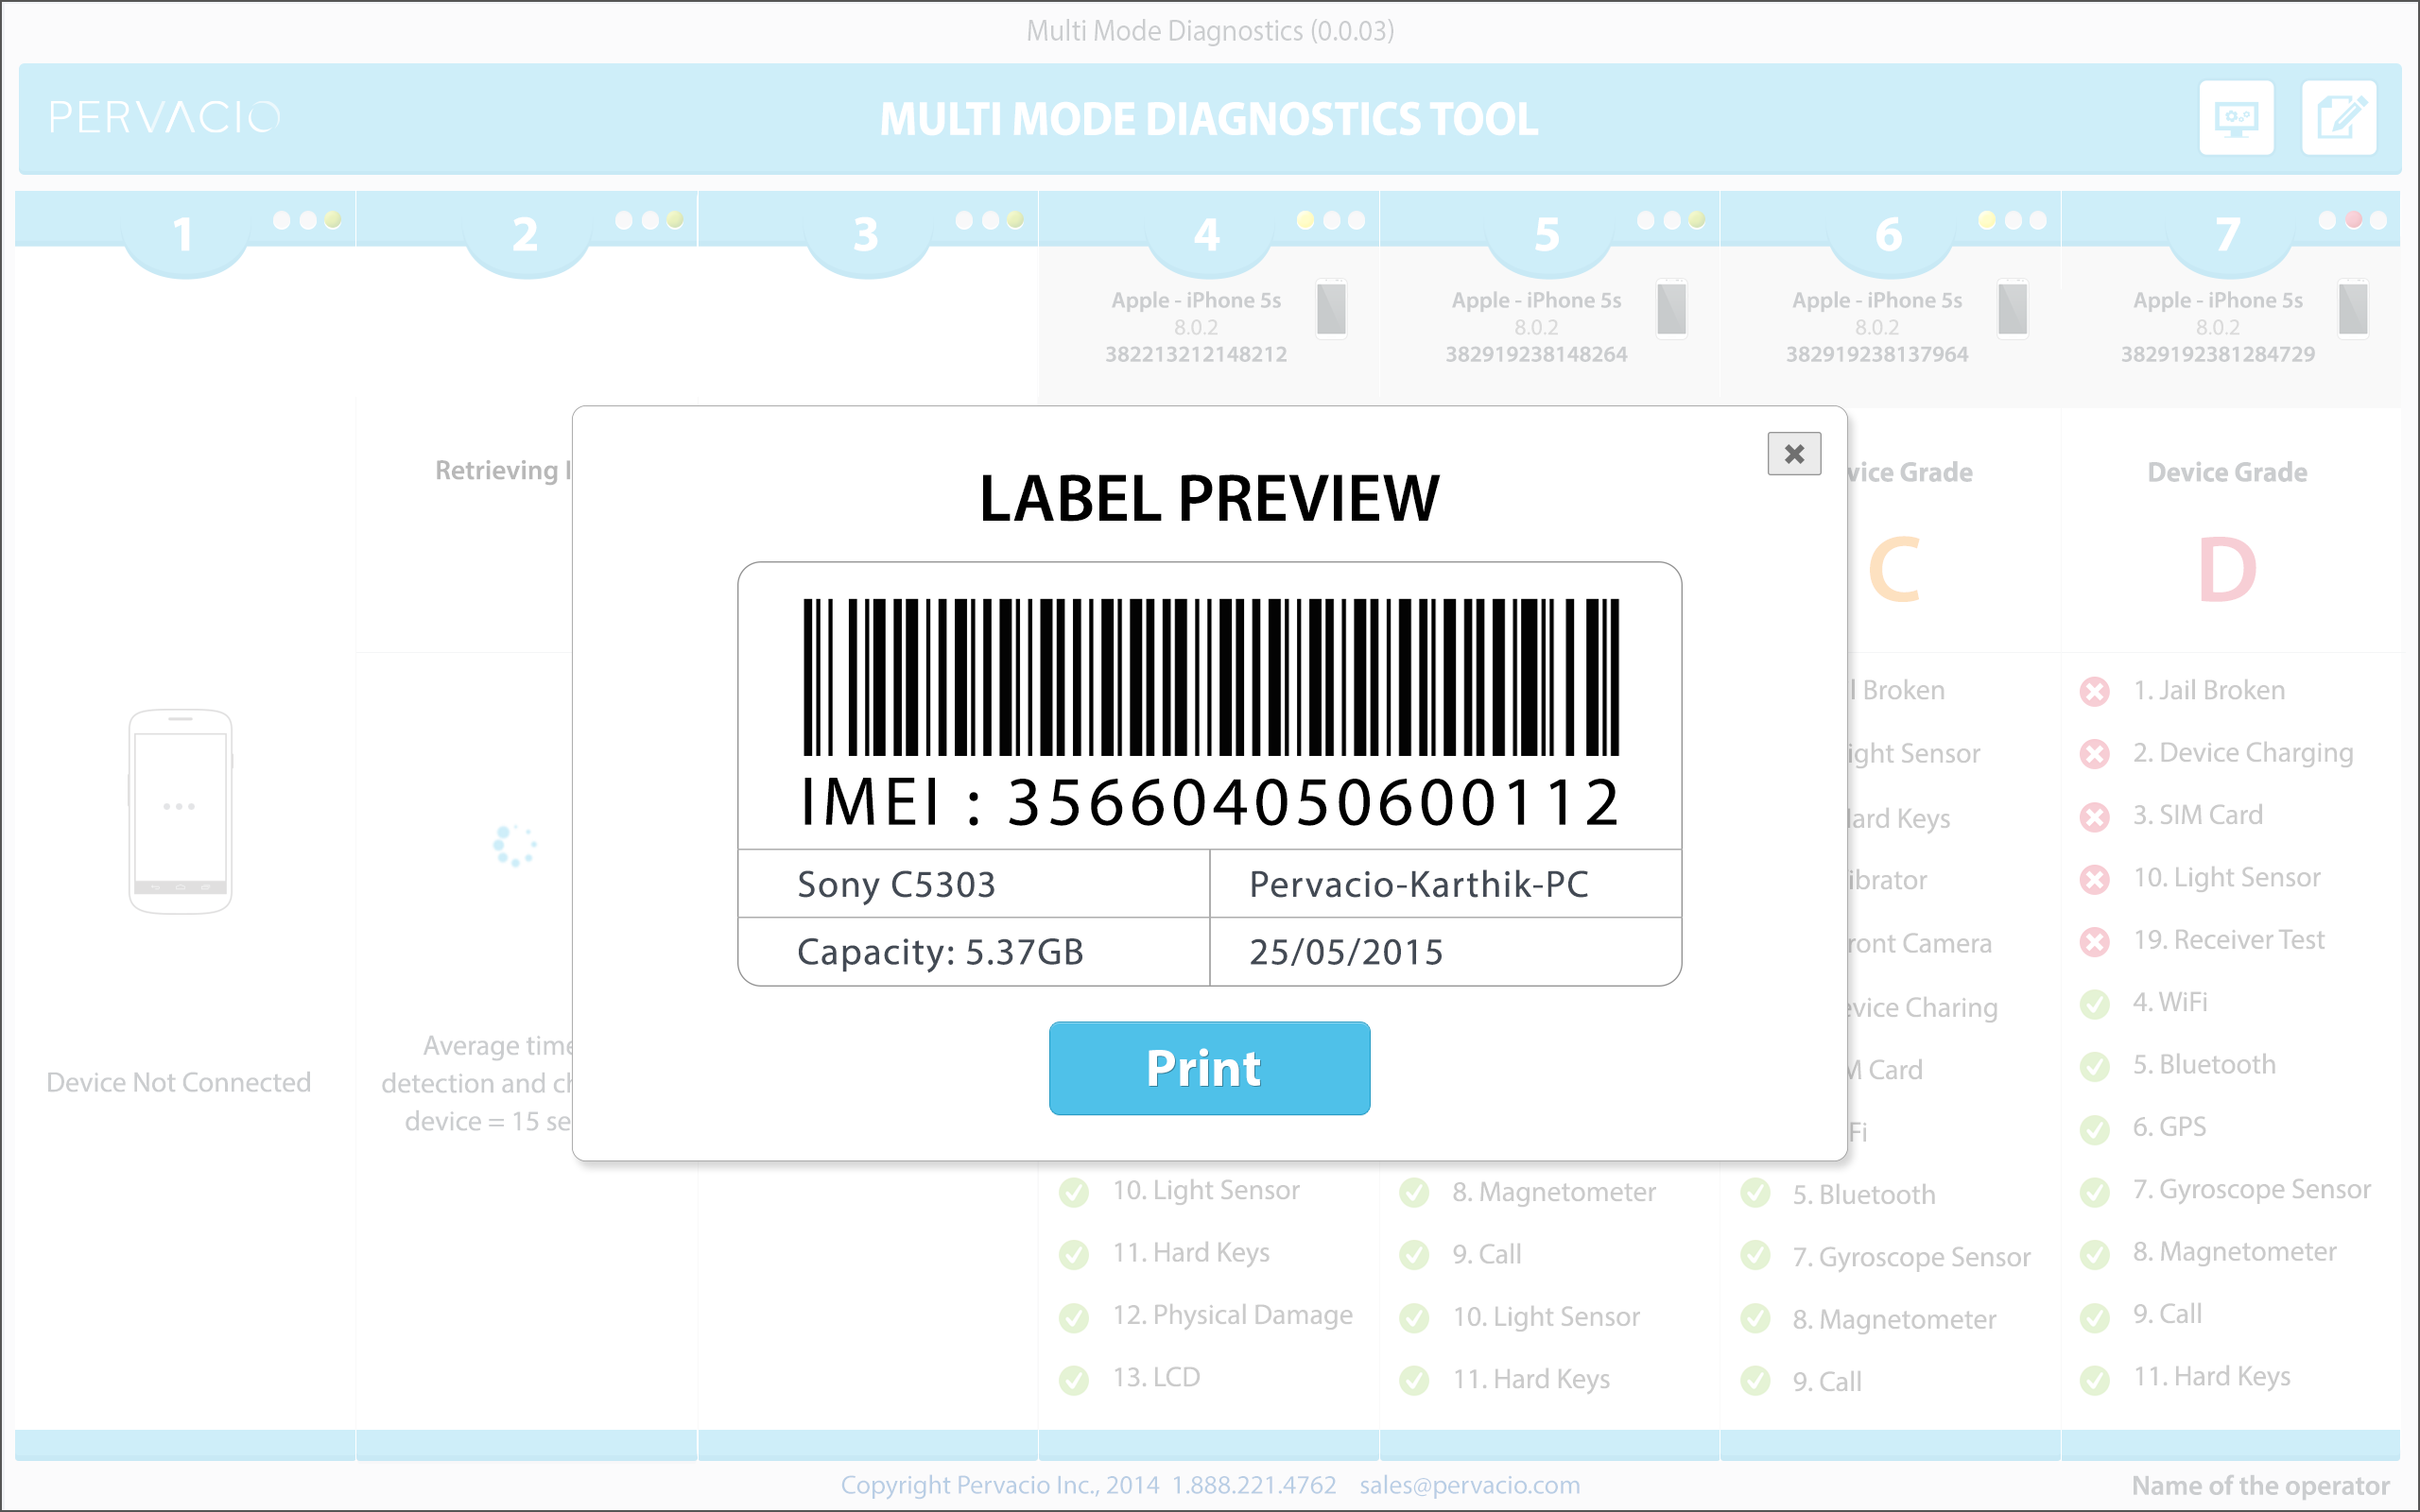Image resolution: width=2420 pixels, height=1512 pixels.
Task: Click the Print button
Action: click(1209, 1068)
